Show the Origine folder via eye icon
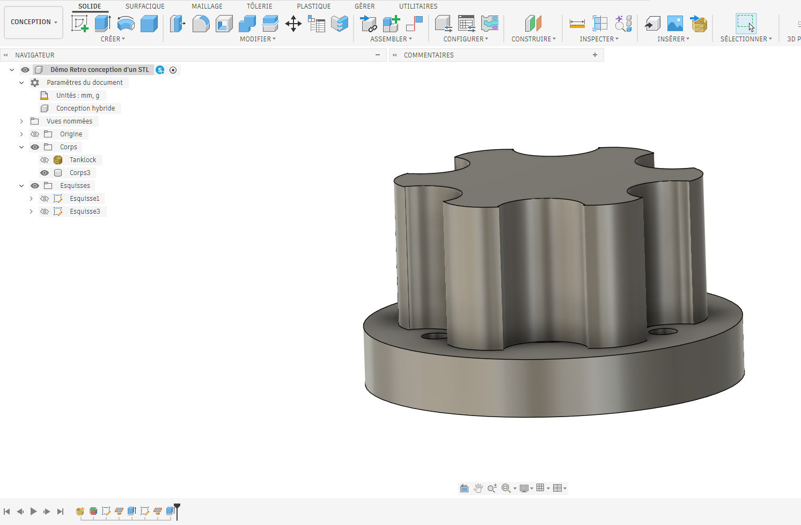 click(x=35, y=134)
